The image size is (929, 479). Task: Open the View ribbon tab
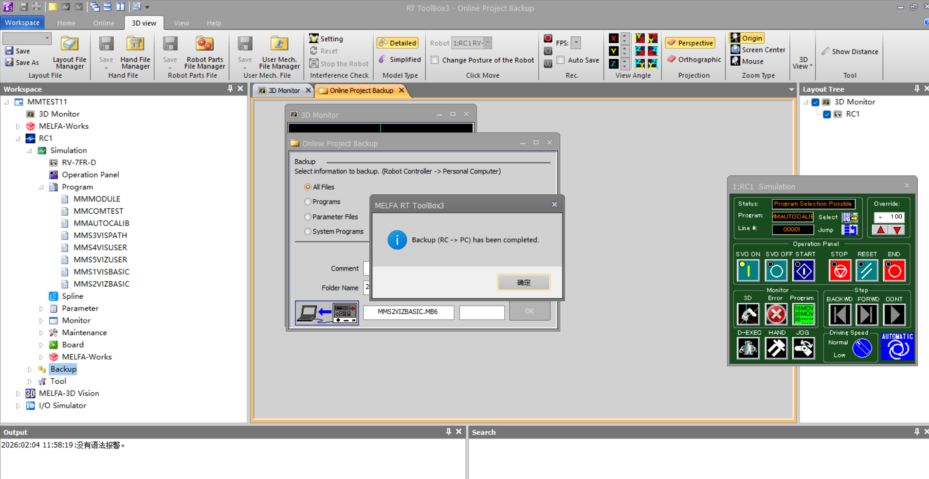tap(182, 23)
